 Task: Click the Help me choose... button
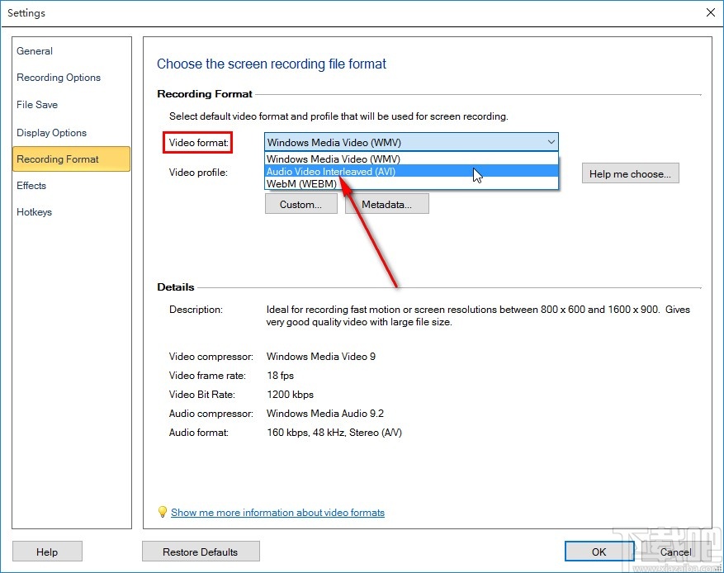coord(630,173)
